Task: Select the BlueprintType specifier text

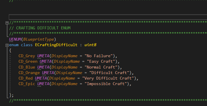Action: (x=38, y=39)
